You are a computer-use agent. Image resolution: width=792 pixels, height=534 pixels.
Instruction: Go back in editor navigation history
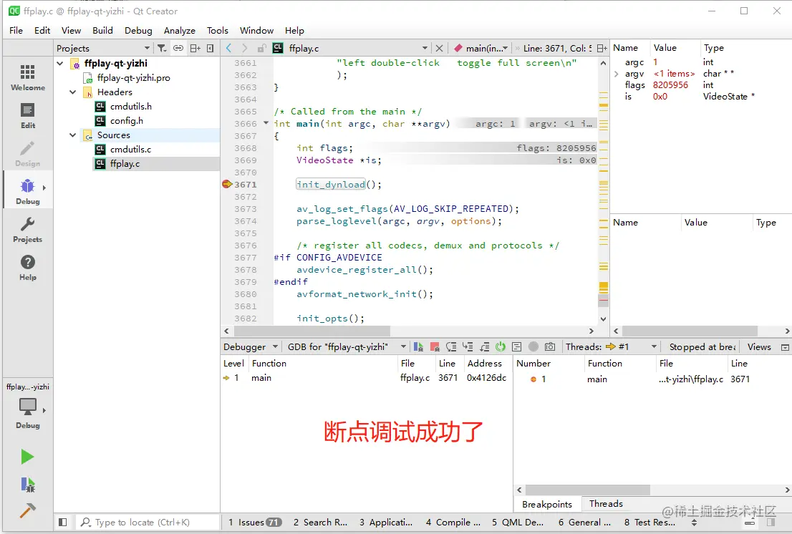coord(229,48)
